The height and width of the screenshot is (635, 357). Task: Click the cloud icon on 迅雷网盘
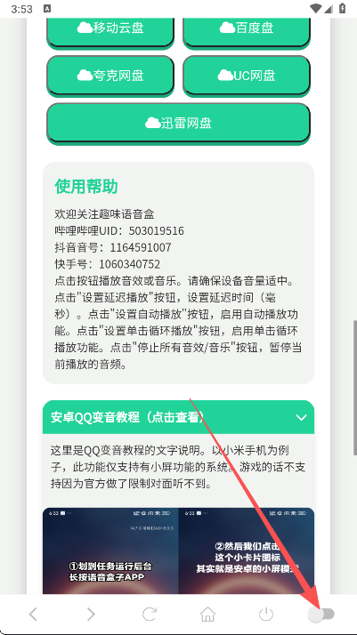153,123
